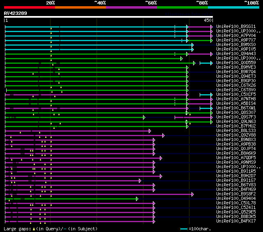Click the cyan arrowhead ending UniRef100_A9PI05 alignment

coord(193,49)
